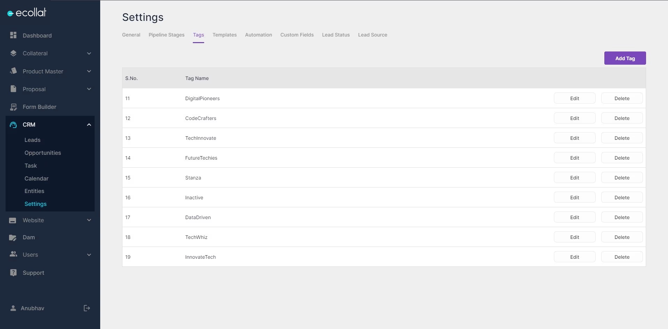This screenshot has width=668, height=329.
Task: Delete the Inactive tag
Action: pyautogui.click(x=622, y=198)
